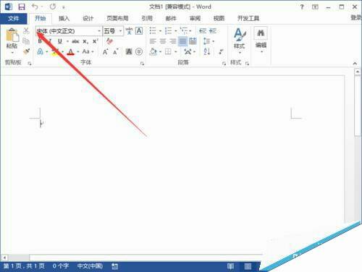The height and width of the screenshot is (272, 362).
Task: Align paragraph text right
Action: pyautogui.click(x=173, y=41)
